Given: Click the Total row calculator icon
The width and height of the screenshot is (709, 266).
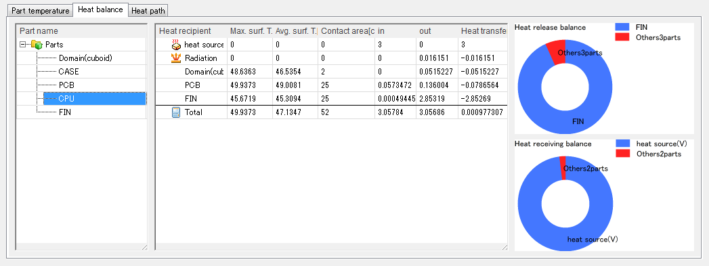Looking at the screenshot, I should [176, 112].
